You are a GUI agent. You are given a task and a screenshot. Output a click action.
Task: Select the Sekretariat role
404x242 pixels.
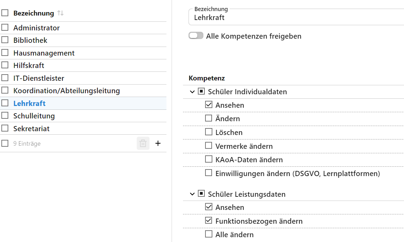31,129
